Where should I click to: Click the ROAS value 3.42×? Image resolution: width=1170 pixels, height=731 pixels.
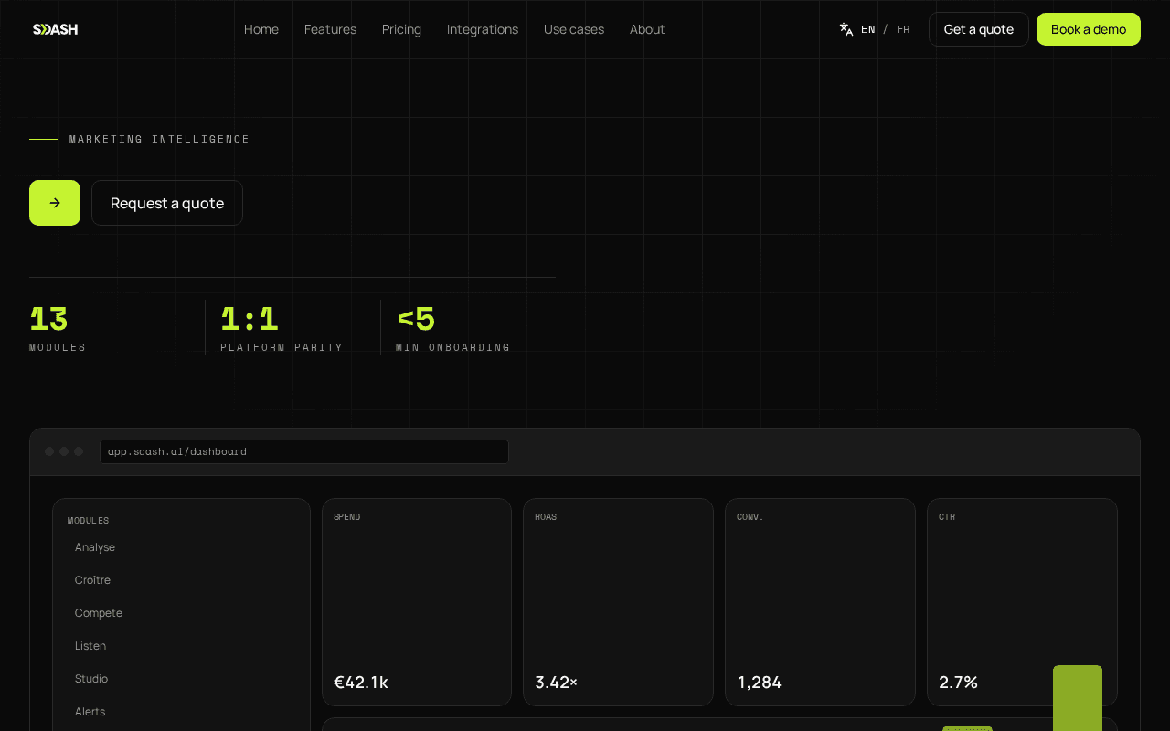coord(557,683)
